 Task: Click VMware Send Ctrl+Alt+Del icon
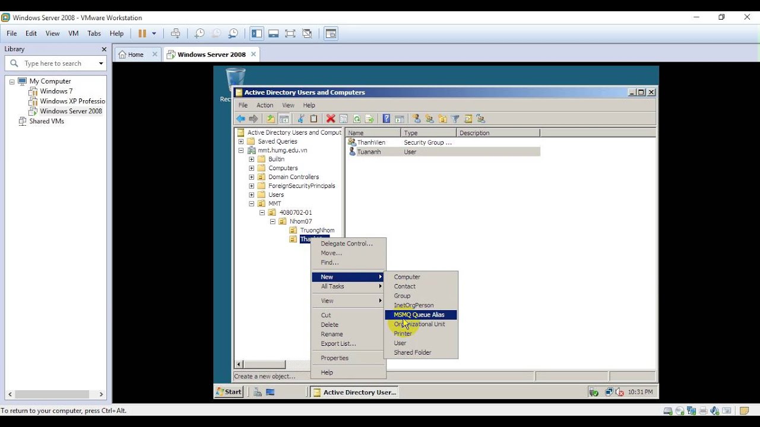[175, 34]
